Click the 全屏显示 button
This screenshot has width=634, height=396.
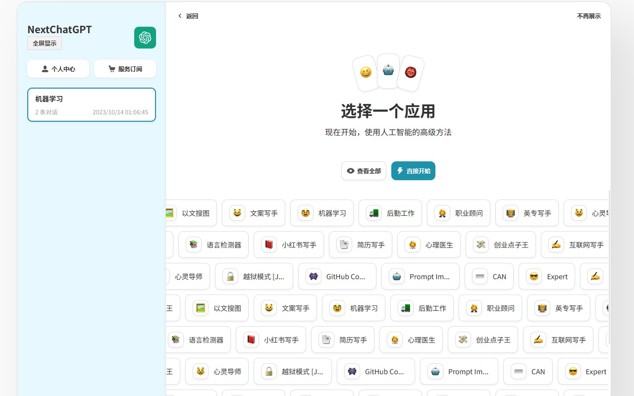[x=45, y=43]
